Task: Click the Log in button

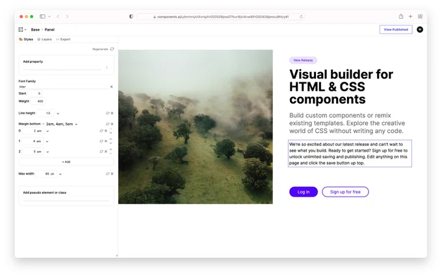Action: click(304, 192)
